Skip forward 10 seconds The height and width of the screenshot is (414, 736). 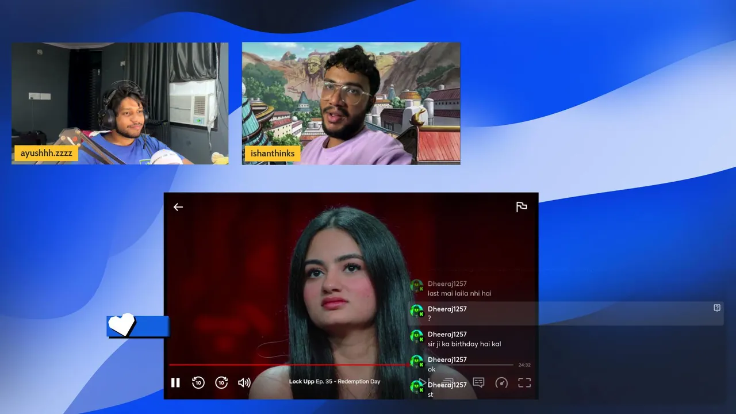point(221,382)
